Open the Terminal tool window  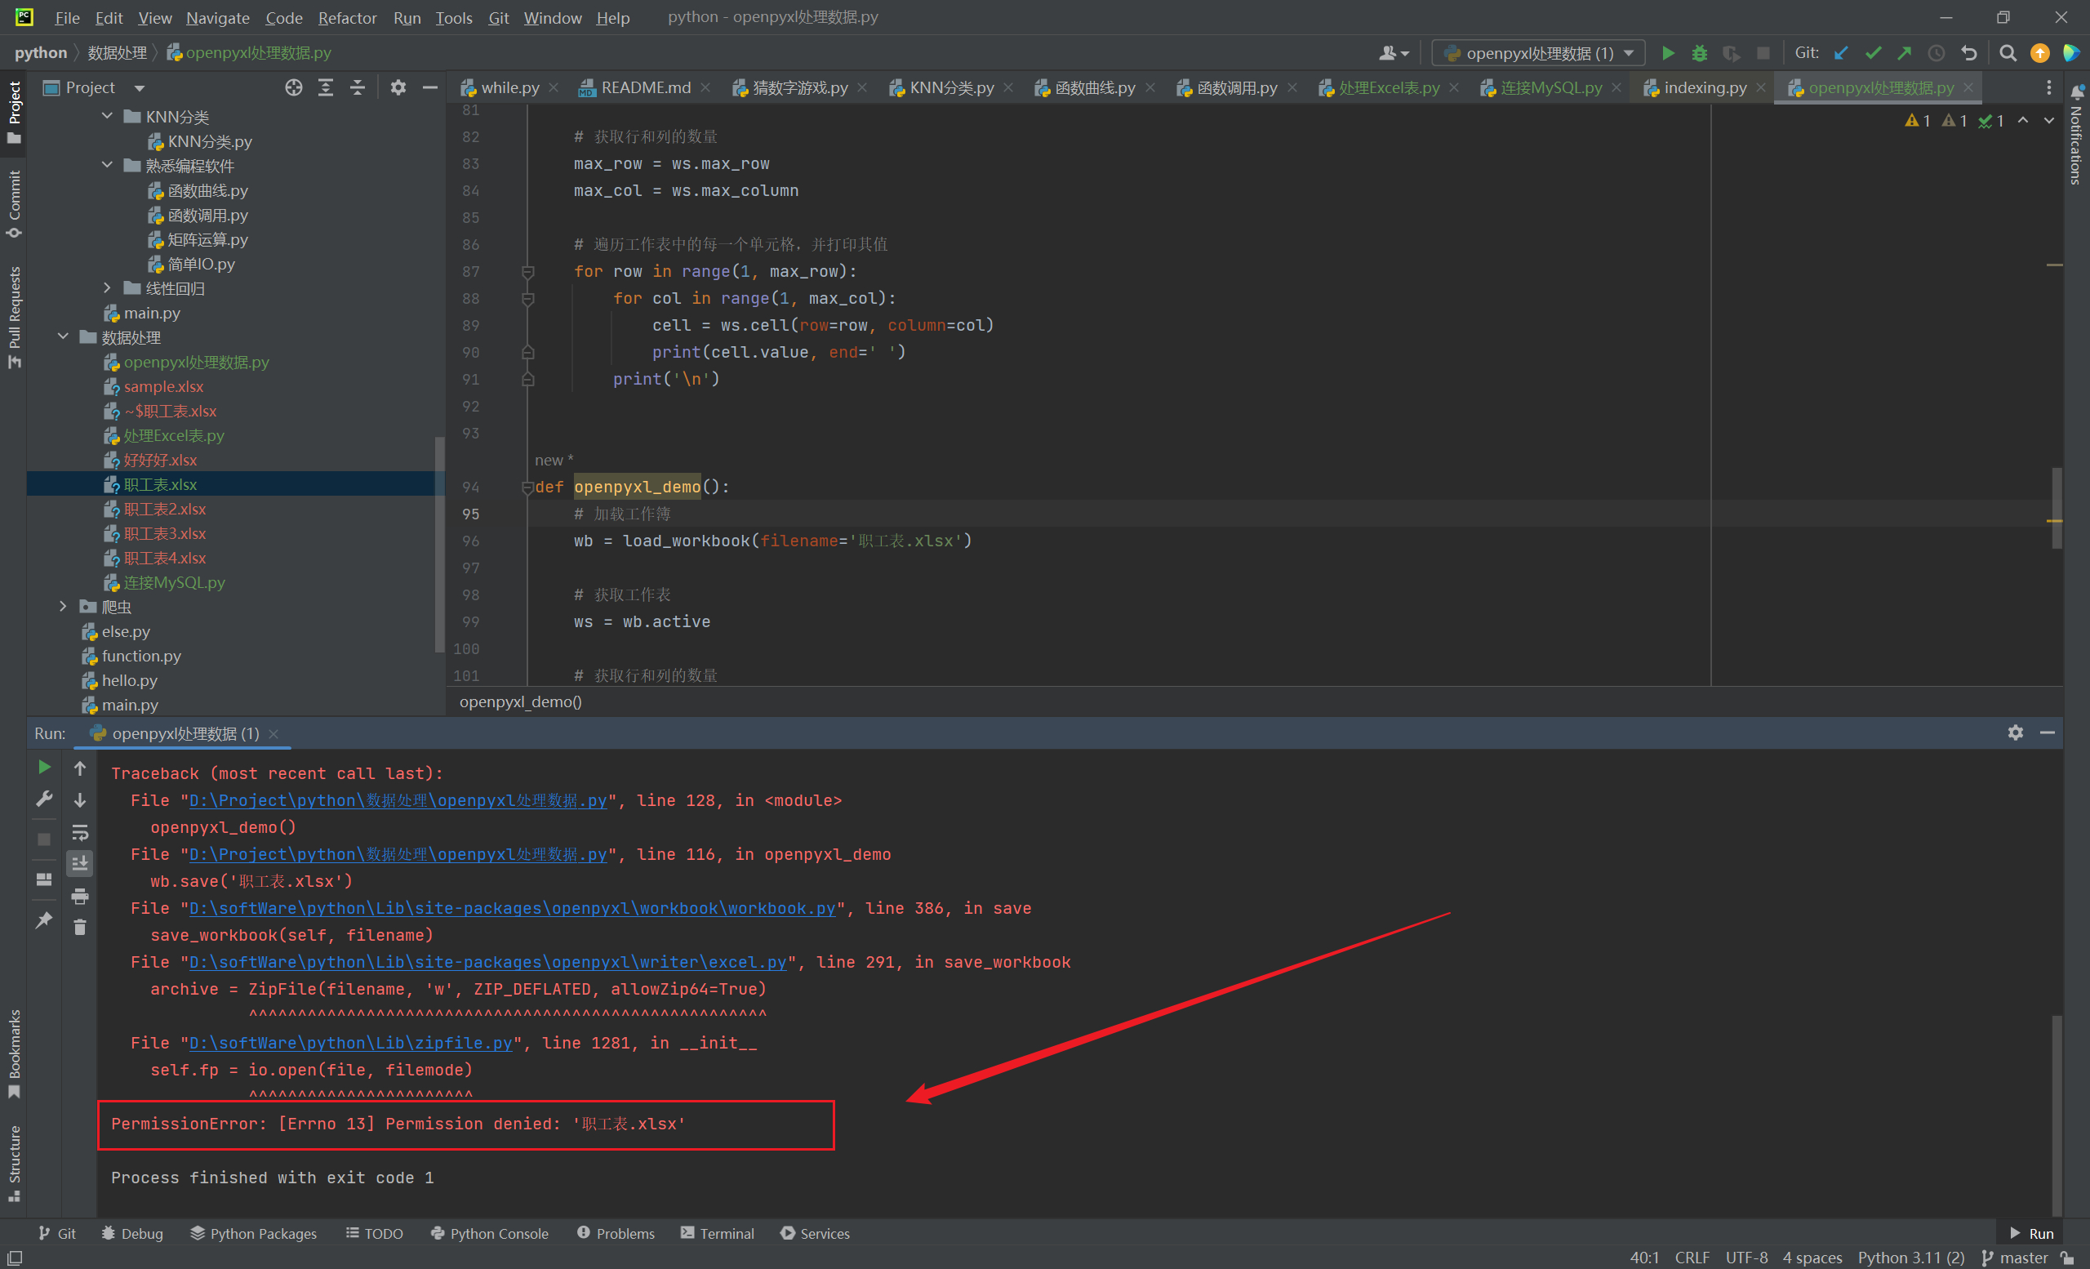[717, 1233]
